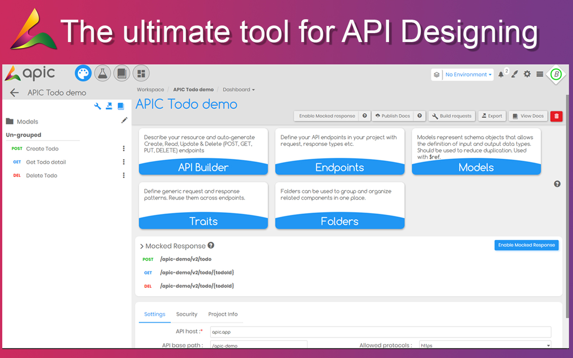The image size is (573, 358).
Task: Click the API host input field
Action: (381, 332)
